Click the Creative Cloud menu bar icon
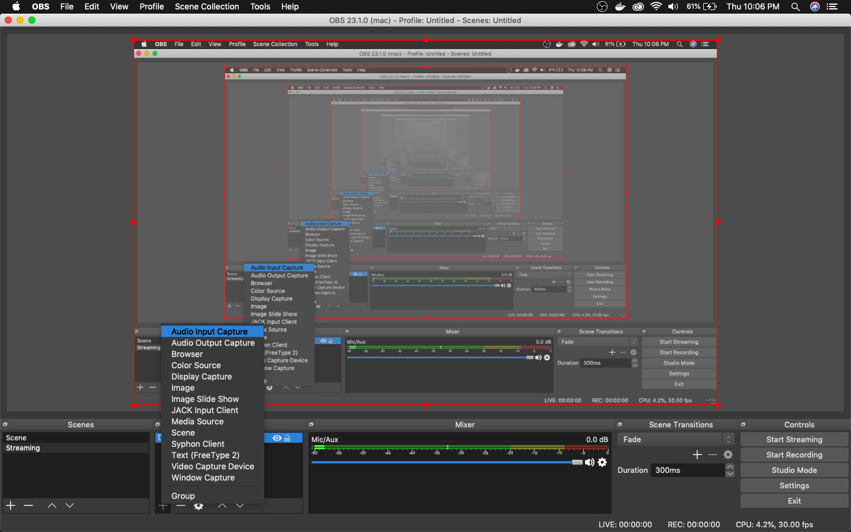This screenshot has width=851, height=532. [638, 7]
